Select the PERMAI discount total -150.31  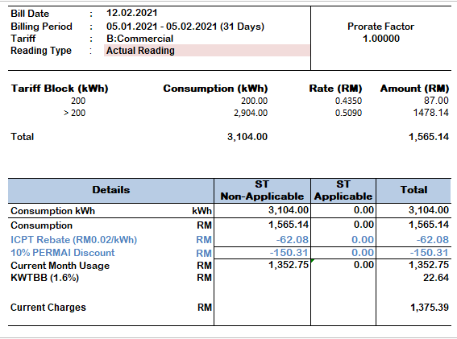pos(429,253)
